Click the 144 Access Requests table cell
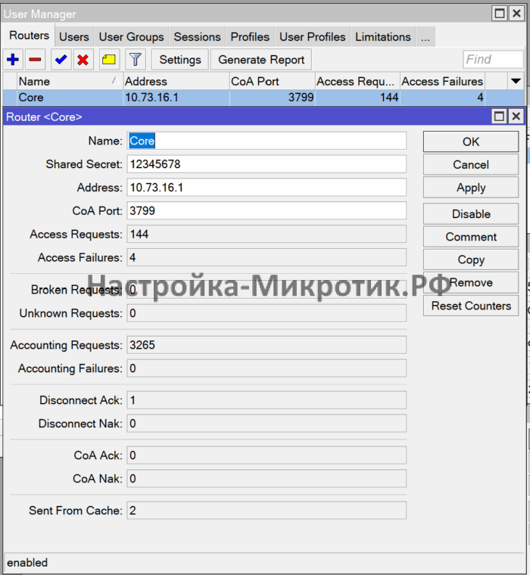Image resolution: width=530 pixels, height=575 pixels. [x=357, y=98]
